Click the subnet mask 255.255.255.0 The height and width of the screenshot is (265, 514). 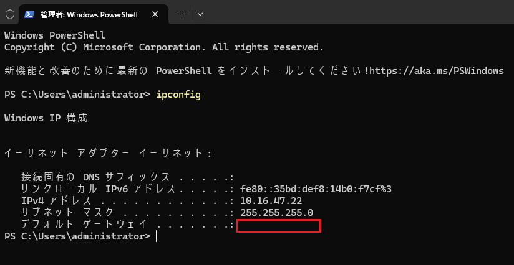click(x=277, y=213)
